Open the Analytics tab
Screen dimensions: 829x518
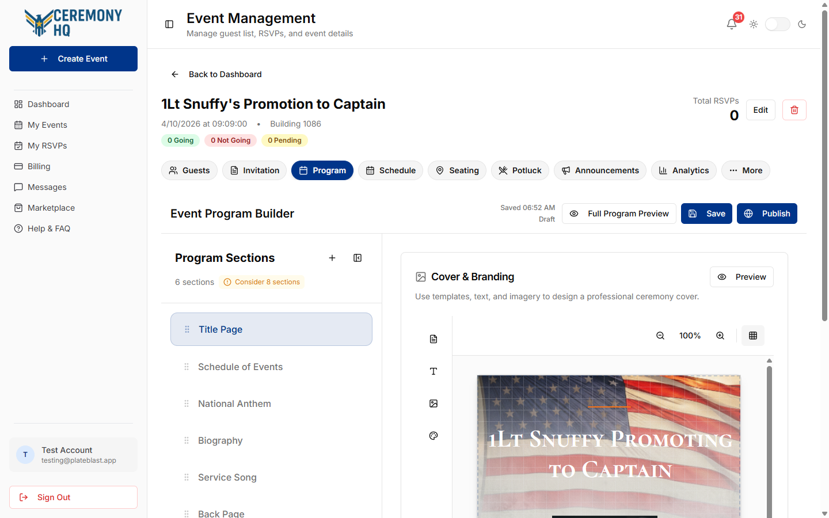pos(684,170)
